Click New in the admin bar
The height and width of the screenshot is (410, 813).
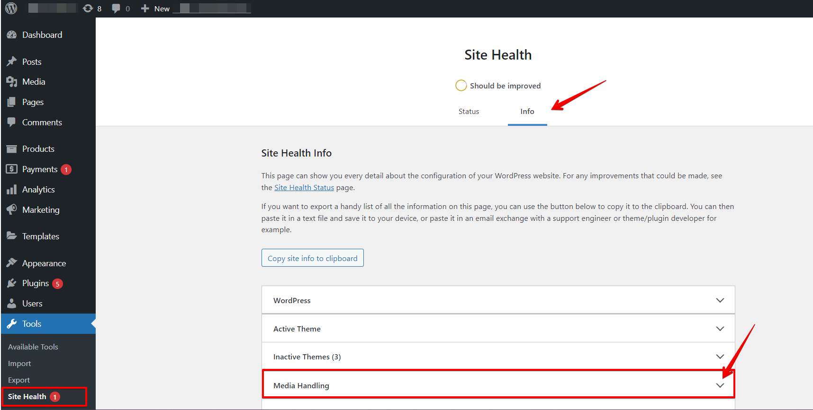coord(156,9)
